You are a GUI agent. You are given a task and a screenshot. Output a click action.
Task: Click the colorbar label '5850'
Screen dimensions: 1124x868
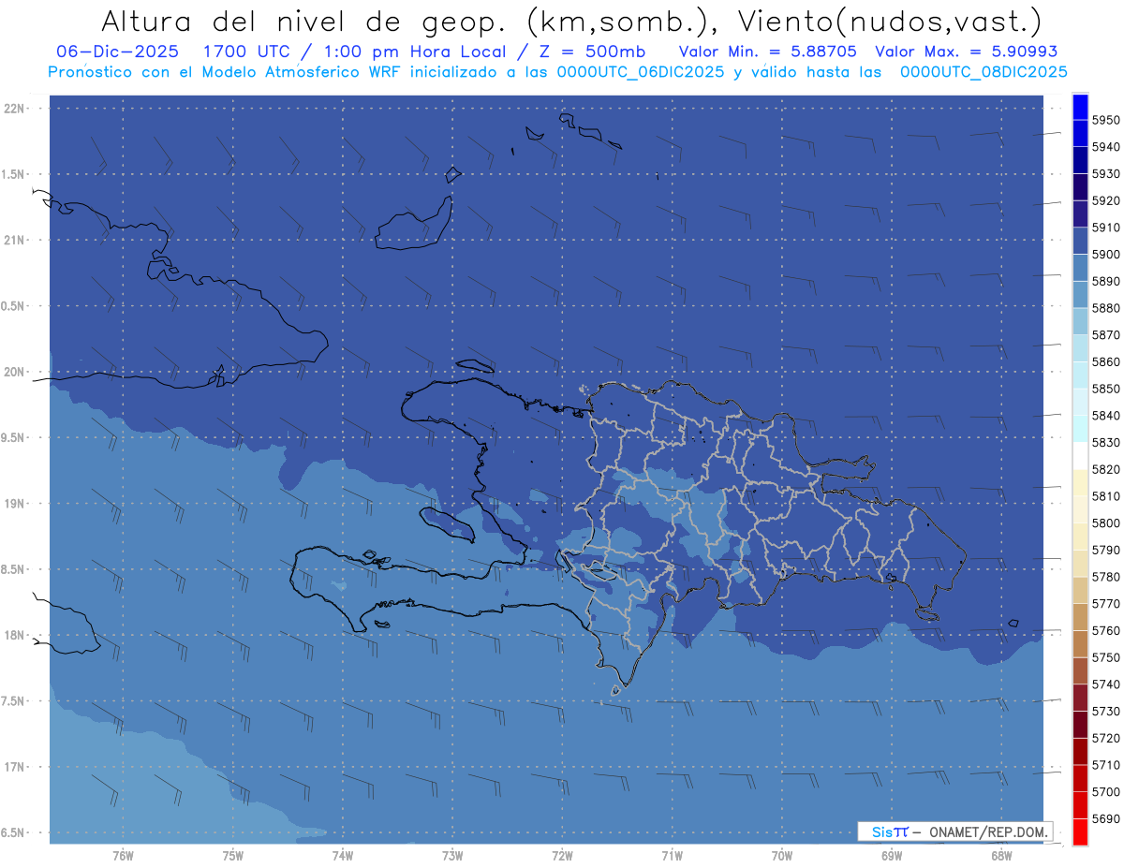[1105, 389]
